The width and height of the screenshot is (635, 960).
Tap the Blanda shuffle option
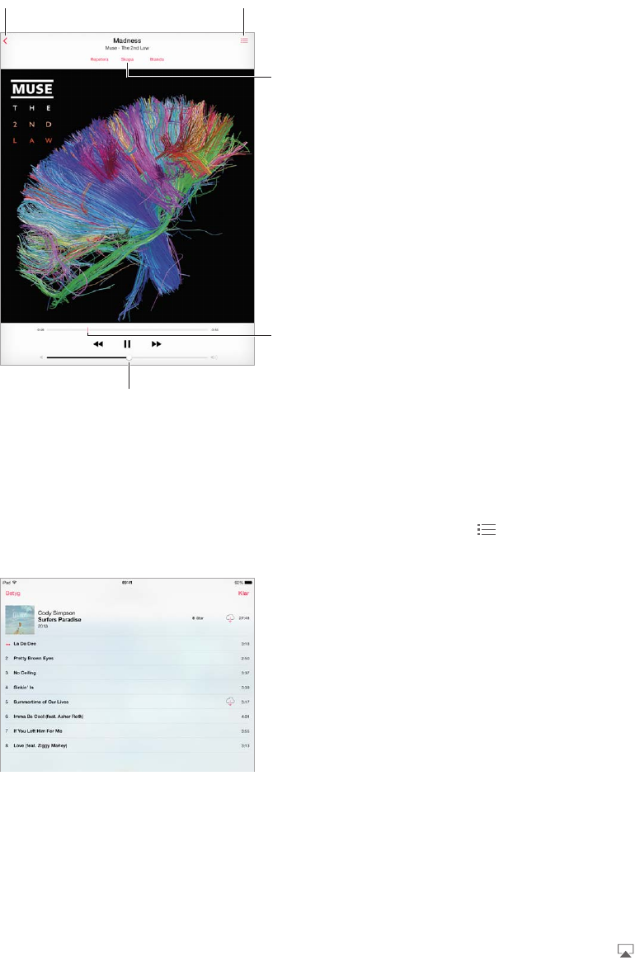tap(157, 59)
